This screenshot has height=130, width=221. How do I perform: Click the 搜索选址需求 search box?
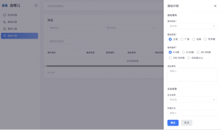pyautogui.click(x=68, y=42)
